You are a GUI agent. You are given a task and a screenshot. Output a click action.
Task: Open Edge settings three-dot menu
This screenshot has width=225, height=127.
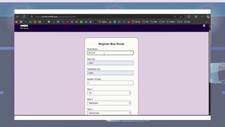coord(202,17)
